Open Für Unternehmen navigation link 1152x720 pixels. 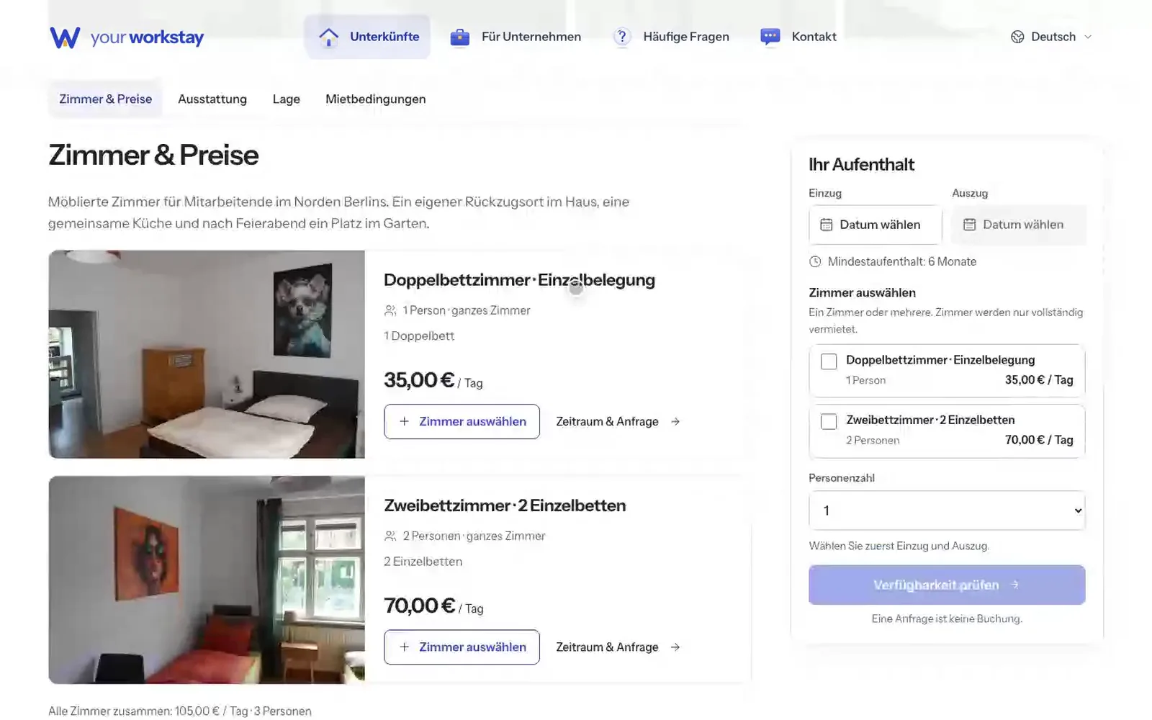tap(516, 37)
